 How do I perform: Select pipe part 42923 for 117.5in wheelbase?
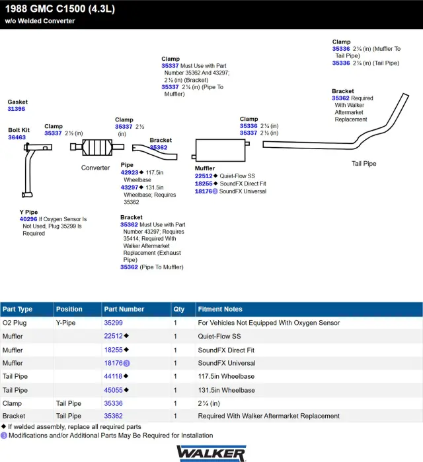129,173
